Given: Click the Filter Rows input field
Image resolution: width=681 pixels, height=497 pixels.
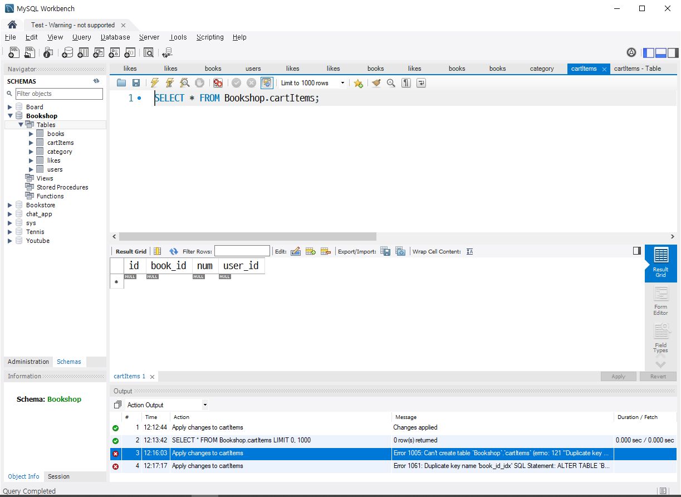Looking at the screenshot, I should pos(242,251).
